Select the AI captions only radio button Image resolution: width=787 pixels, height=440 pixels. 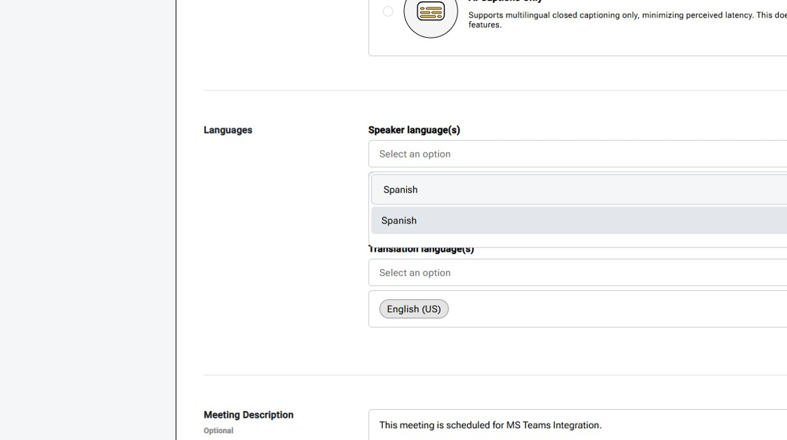(x=388, y=11)
